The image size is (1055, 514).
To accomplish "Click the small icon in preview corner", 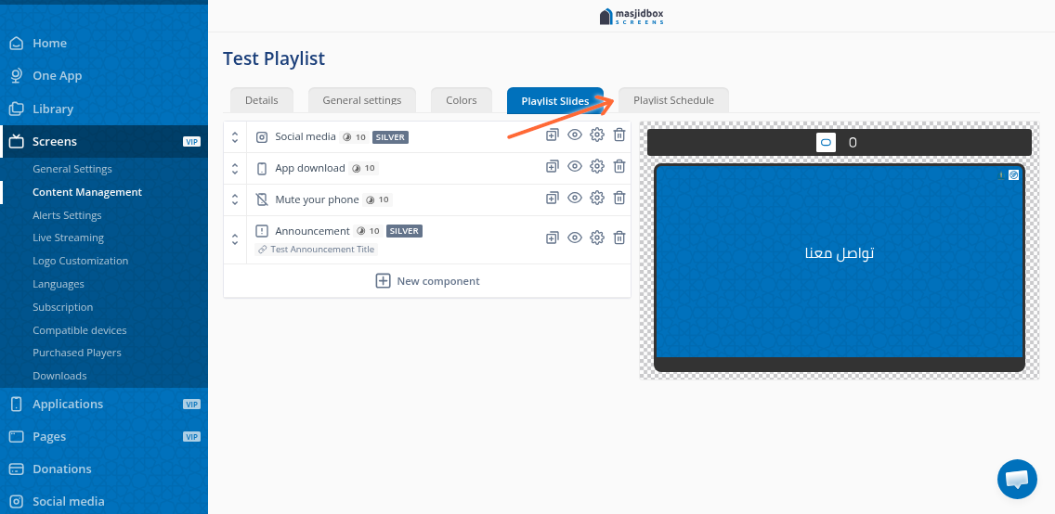I will [1013, 174].
